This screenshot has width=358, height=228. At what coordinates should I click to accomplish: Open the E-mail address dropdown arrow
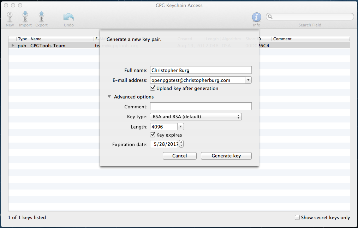pyautogui.click(x=249, y=80)
